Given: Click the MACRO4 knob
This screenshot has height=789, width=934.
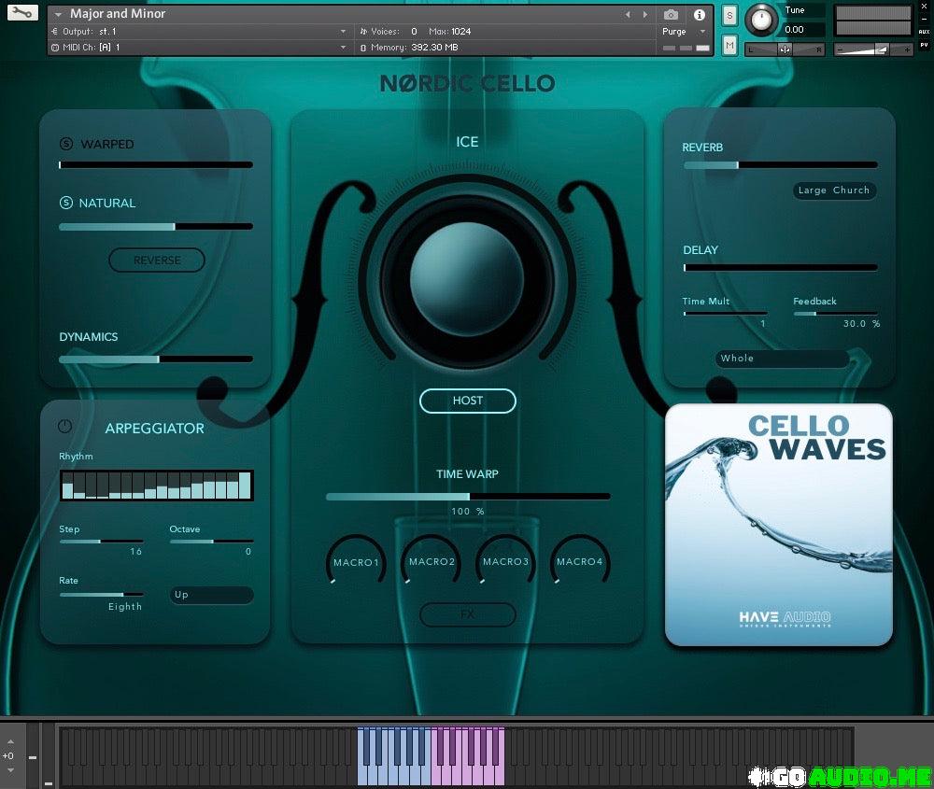Looking at the screenshot, I should pos(580,561).
